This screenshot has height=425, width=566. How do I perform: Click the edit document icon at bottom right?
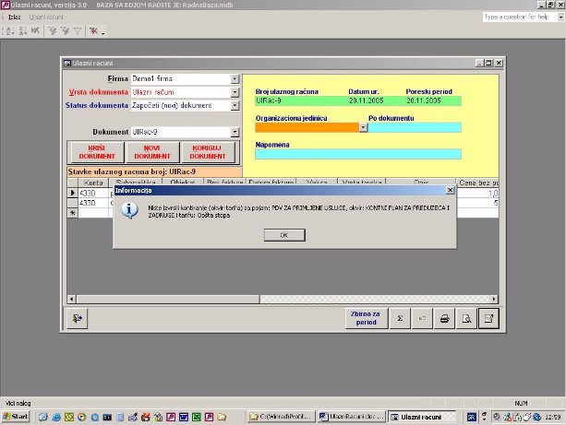point(489,319)
